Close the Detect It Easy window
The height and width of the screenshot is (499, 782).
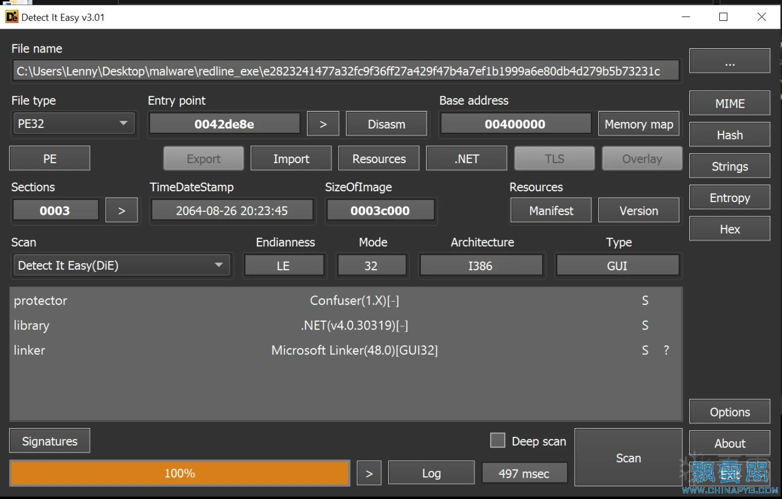[x=762, y=17]
